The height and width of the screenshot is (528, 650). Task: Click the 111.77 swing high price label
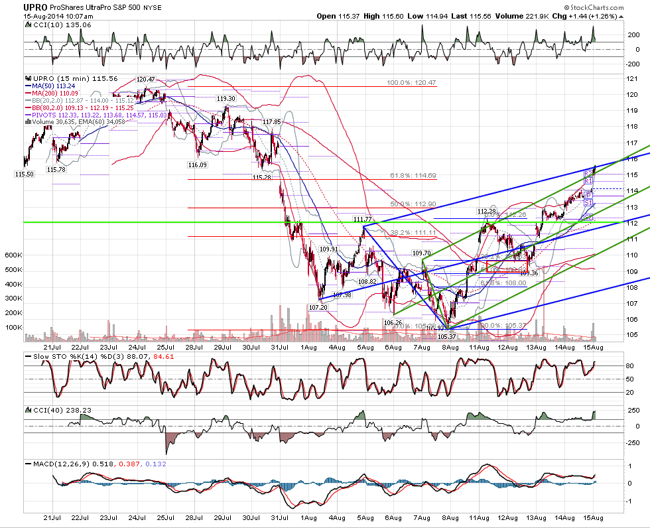click(362, 220)
